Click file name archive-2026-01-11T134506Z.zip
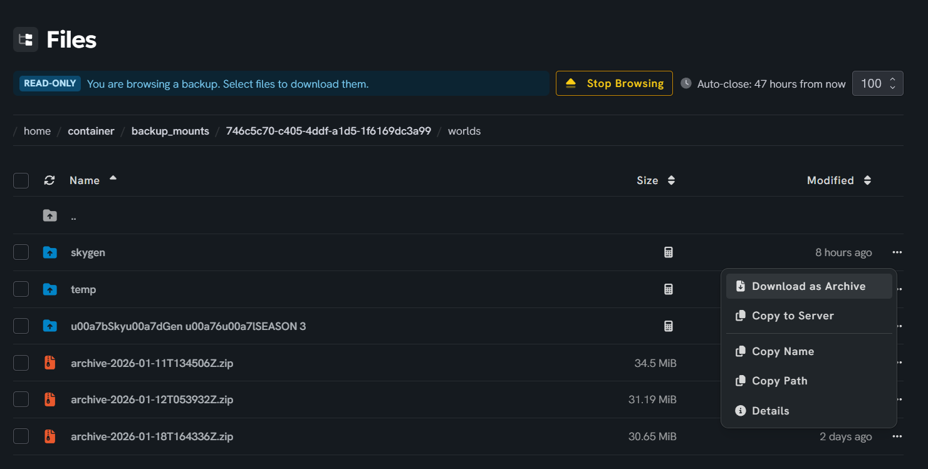928x469 pixels. pyautogui.click(x=152, y=363)
